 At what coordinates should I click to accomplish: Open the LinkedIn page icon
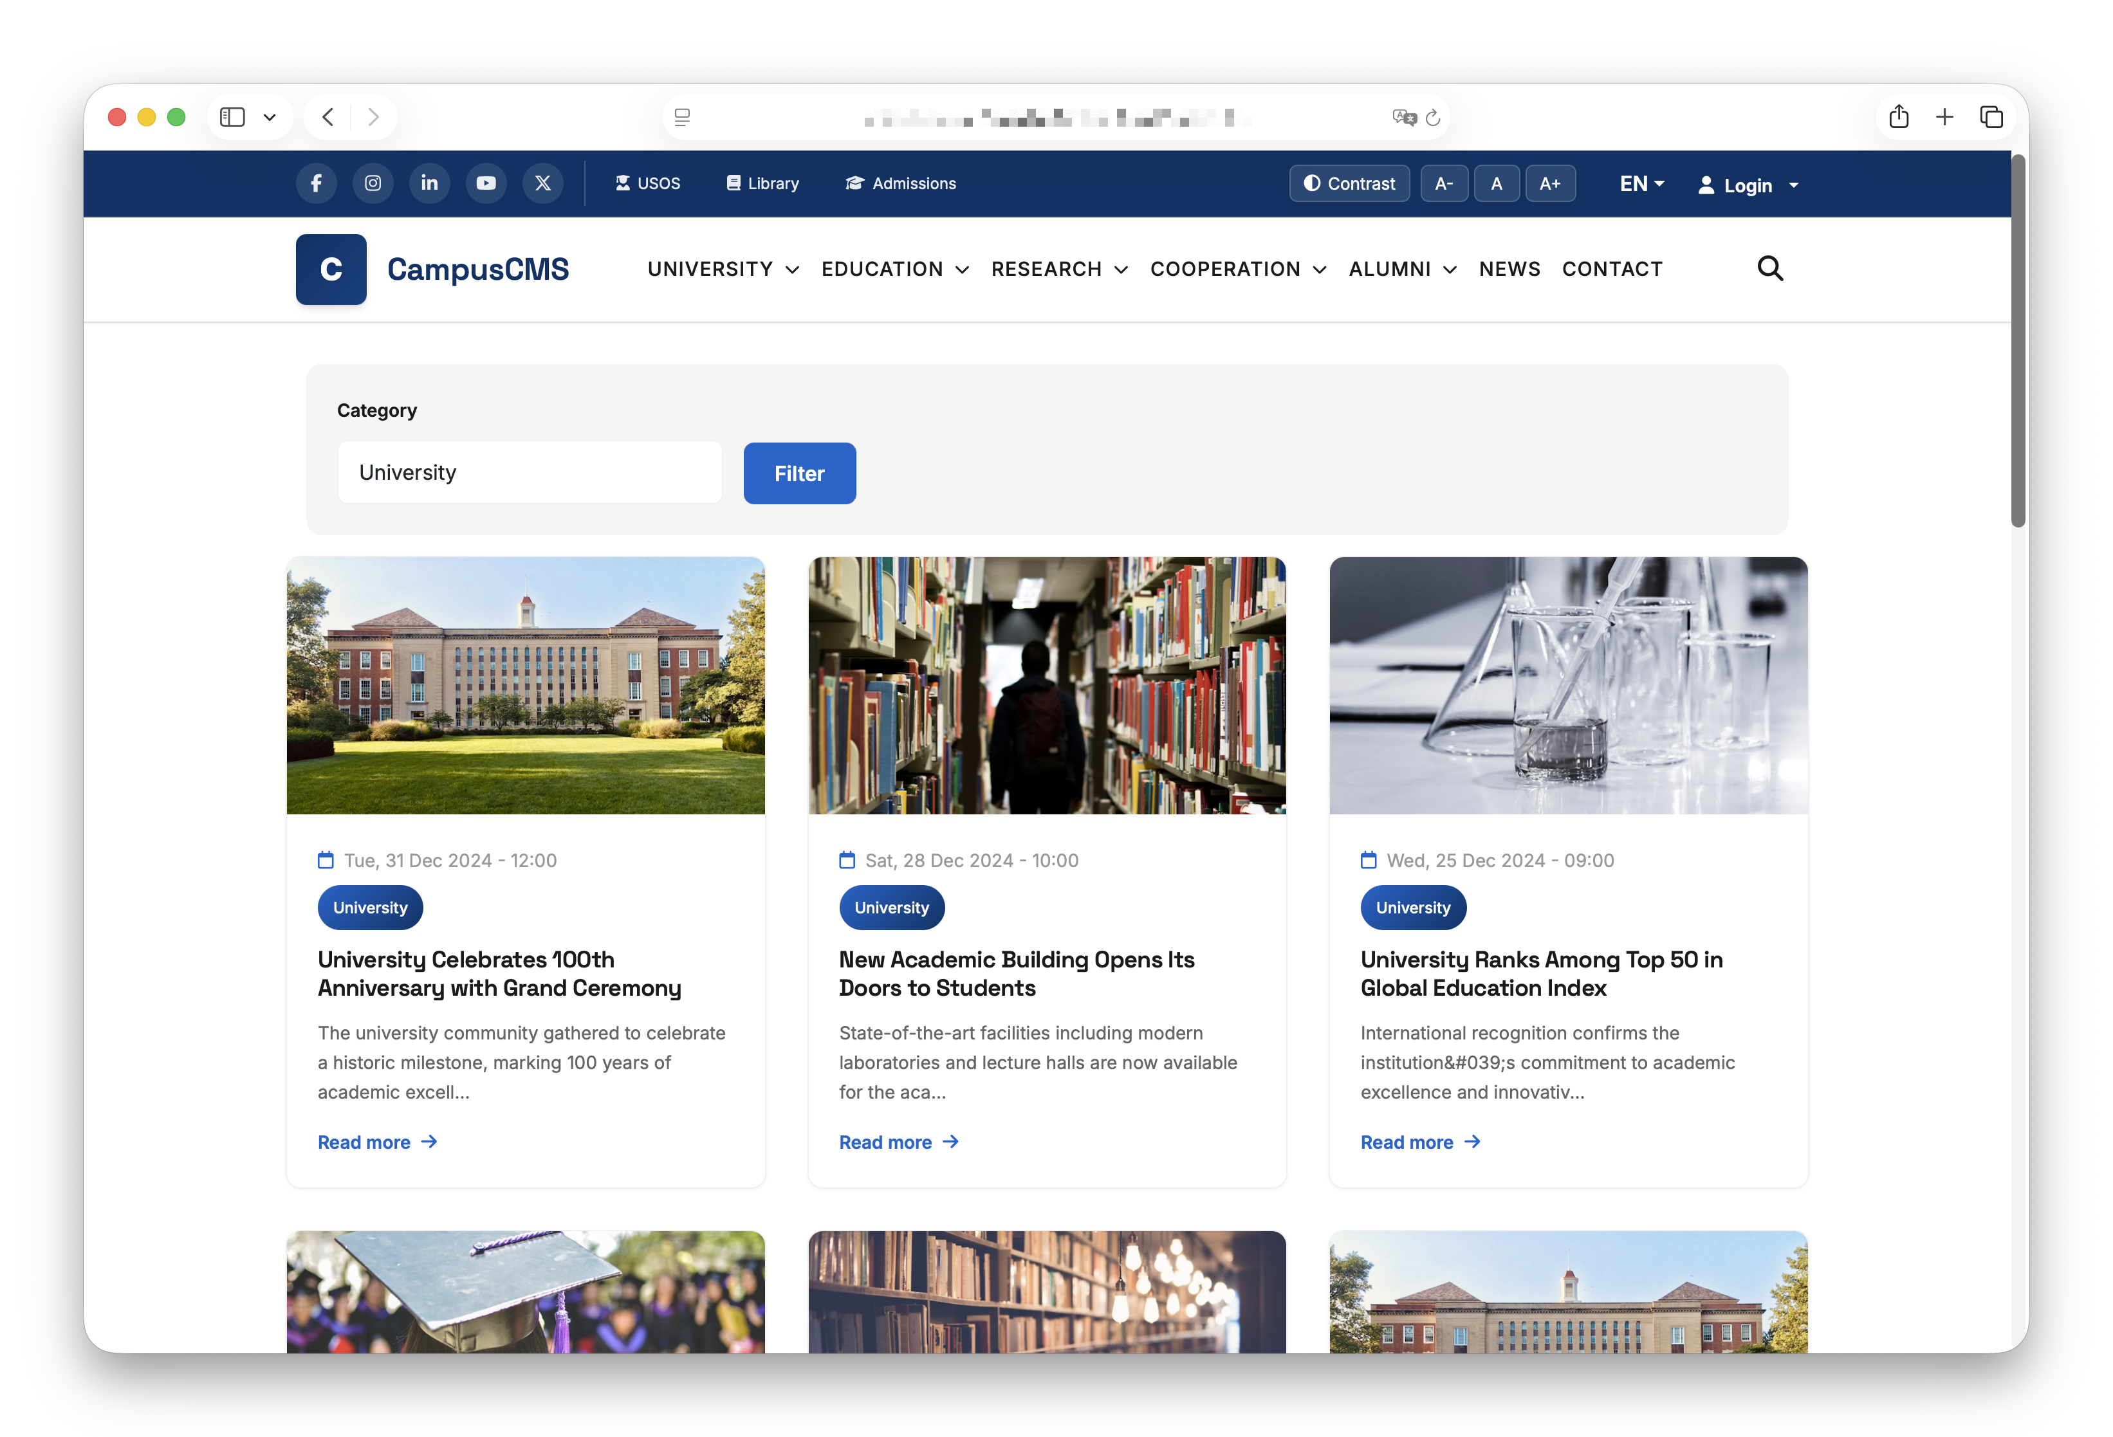pos(429,183)
